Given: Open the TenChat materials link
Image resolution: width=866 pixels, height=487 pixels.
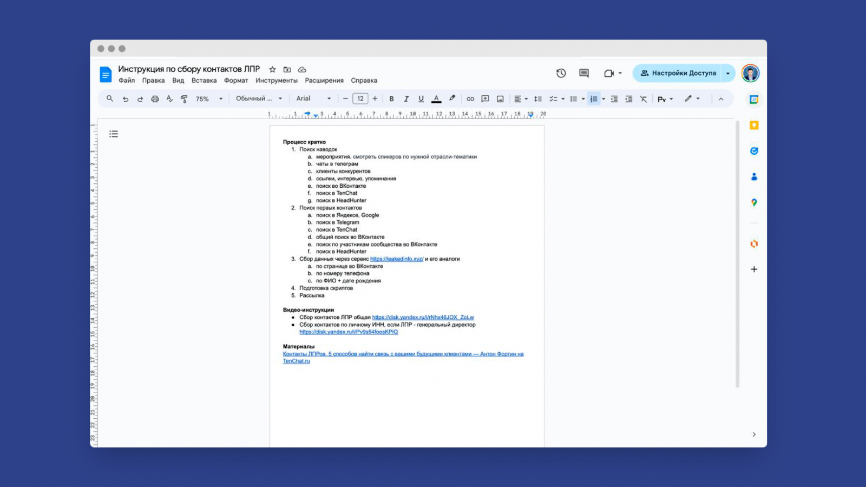Looking at the screenshot, I should point(403,358).
